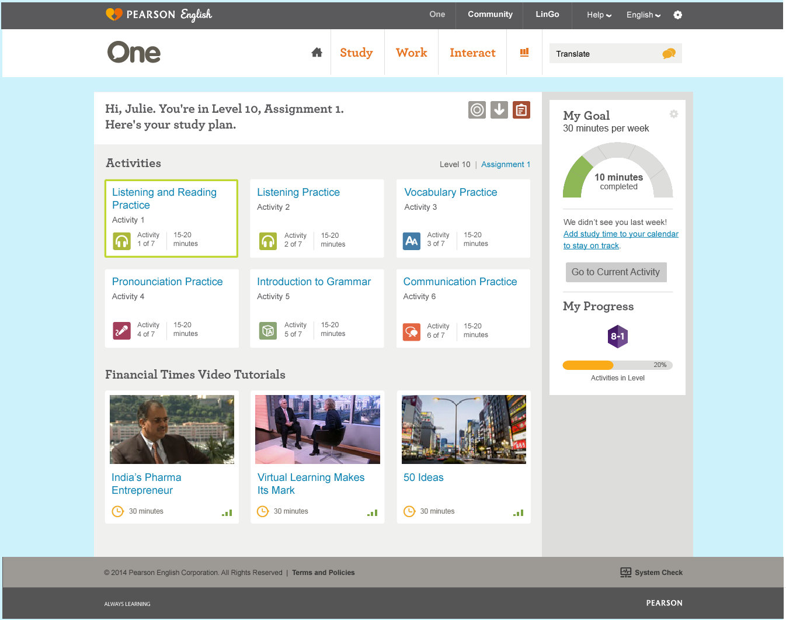Viewport: 786px width, 620px height.
Task: Click the India's Pharma Entrepreneur title
Action: 147,484
